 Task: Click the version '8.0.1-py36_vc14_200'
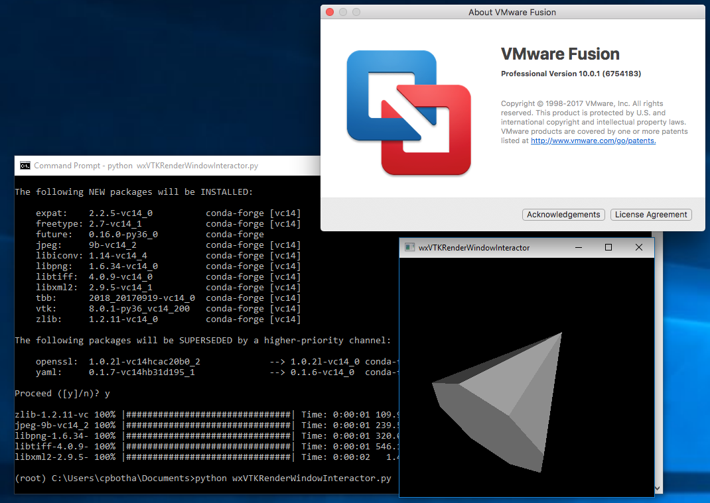click(139, 309)
